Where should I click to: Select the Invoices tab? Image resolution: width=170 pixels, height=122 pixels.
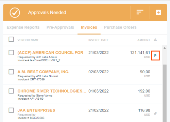pyautogui.click(x=89, y=27)
